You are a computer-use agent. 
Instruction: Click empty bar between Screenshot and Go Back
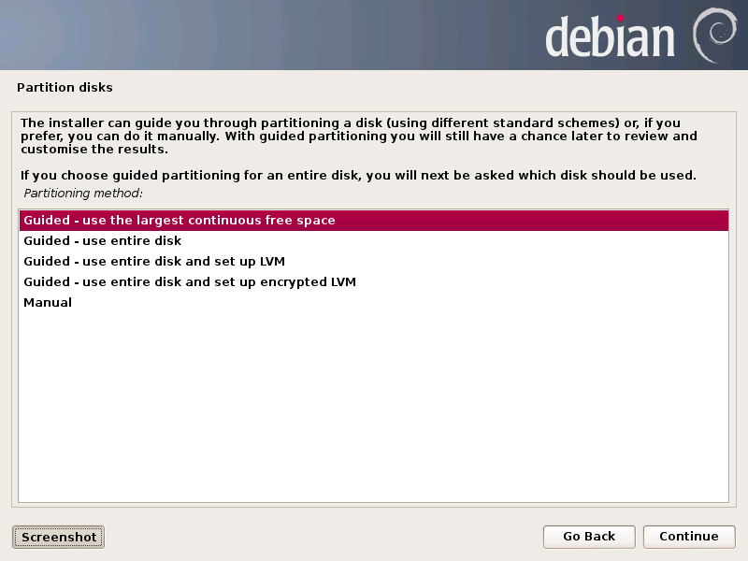tap(324, 537)
